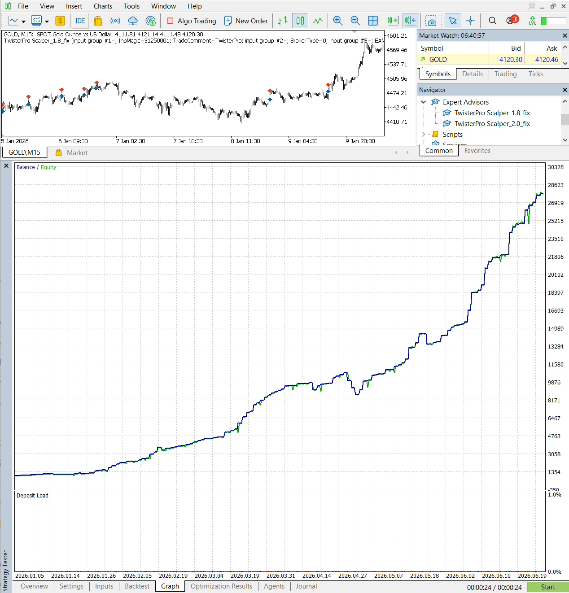Open the File menu
The width and height of the screenshot is (569, 593).
coord(23,6)
